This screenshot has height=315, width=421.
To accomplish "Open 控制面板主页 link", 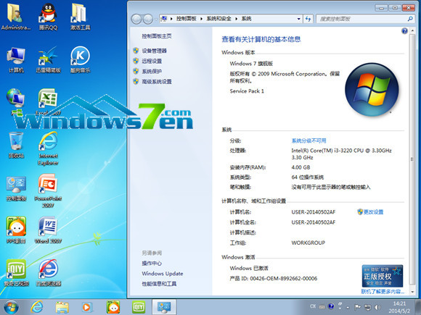I will tap(157, 36).
